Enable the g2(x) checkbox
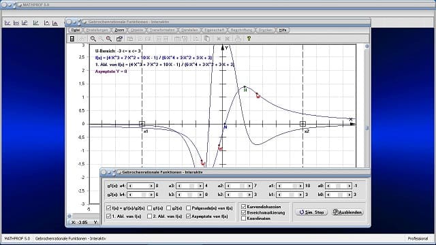 [x=168, y=208]
